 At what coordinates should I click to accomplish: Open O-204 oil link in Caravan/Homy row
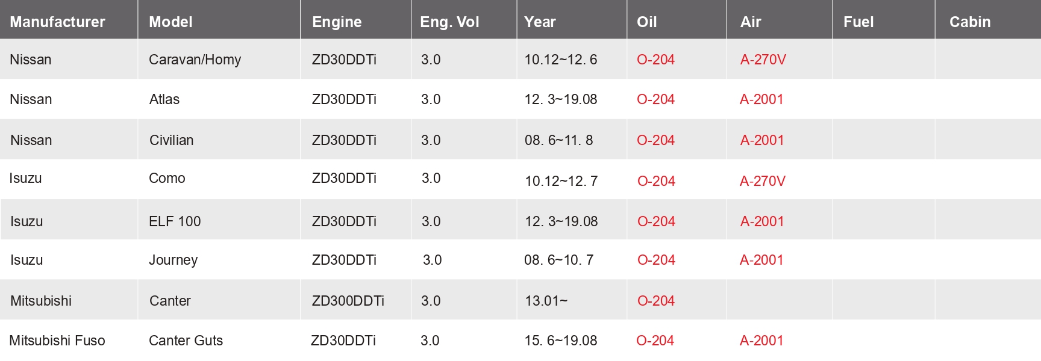pyautogui.click(x=655, y=60)
